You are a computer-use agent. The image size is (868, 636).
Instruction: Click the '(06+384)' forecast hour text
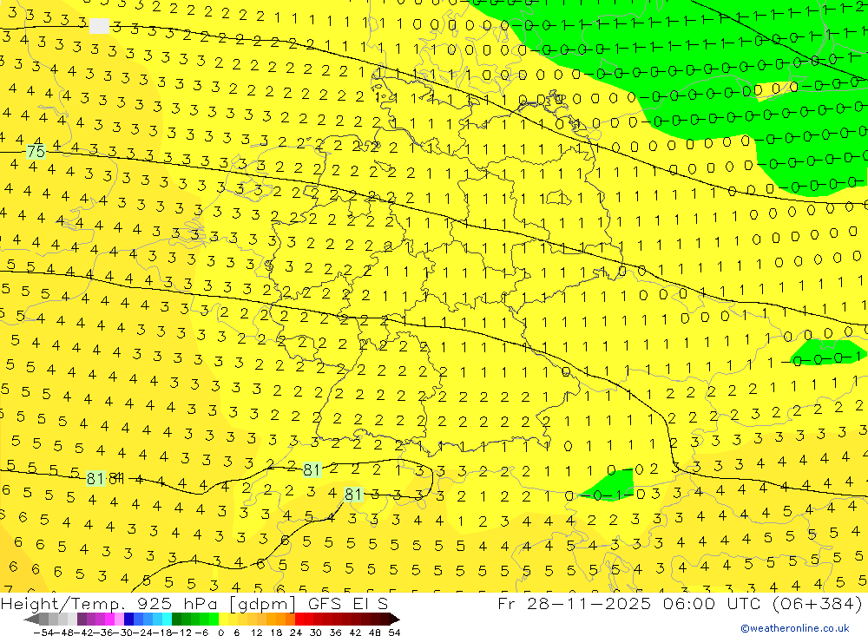(818, 603)
